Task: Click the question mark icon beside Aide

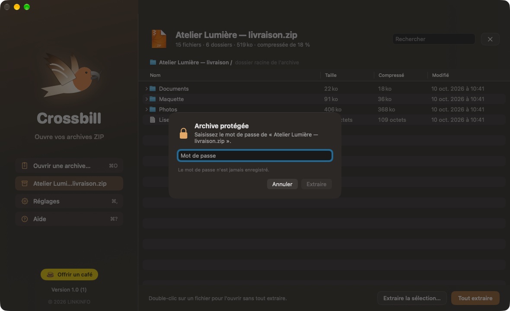Action: (24, 219)
